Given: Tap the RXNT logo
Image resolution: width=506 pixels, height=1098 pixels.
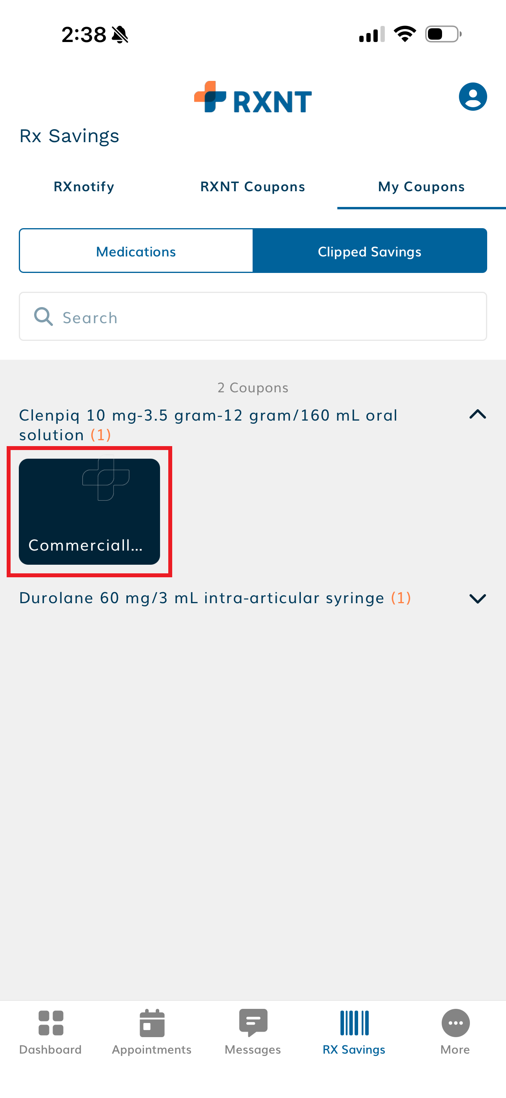Looking at the screenshot, I should click(253, 98).
